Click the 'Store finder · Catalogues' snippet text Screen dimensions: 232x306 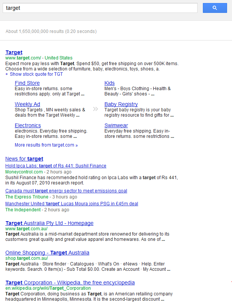tap(88, 267)
